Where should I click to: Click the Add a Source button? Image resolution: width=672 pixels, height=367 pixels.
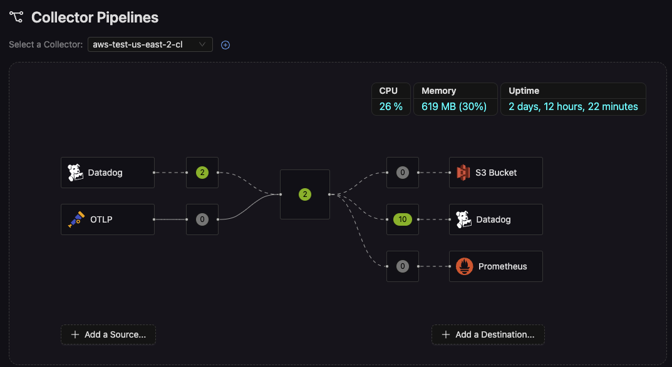click(108, 334)
